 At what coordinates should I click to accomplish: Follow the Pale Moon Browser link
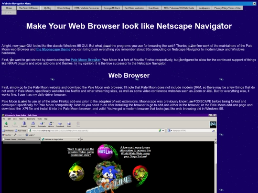click(x=86, y=60)
